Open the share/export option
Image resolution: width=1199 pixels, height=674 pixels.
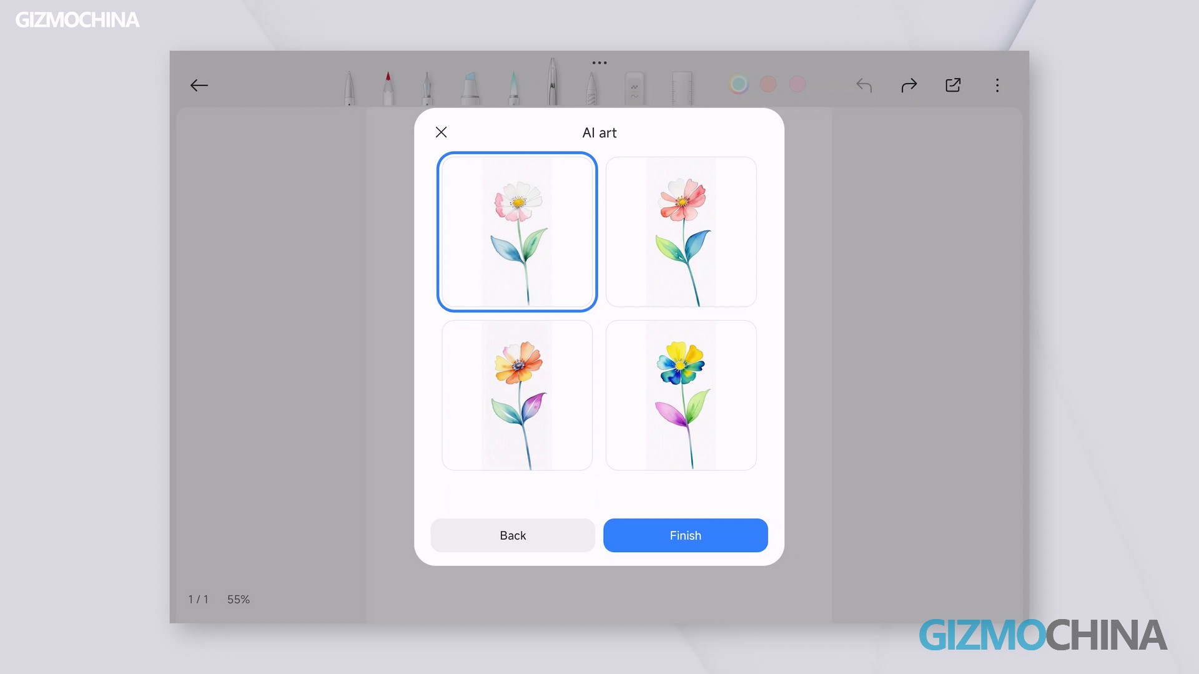click(953, 85)
